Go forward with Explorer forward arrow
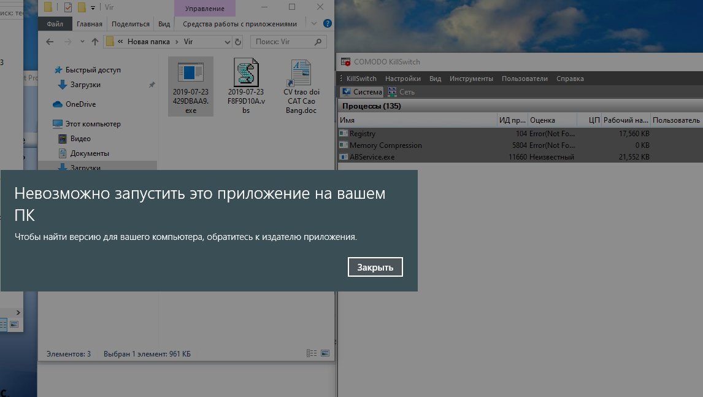703x397 pixels. pyautogui.click(x=67, y=42)
